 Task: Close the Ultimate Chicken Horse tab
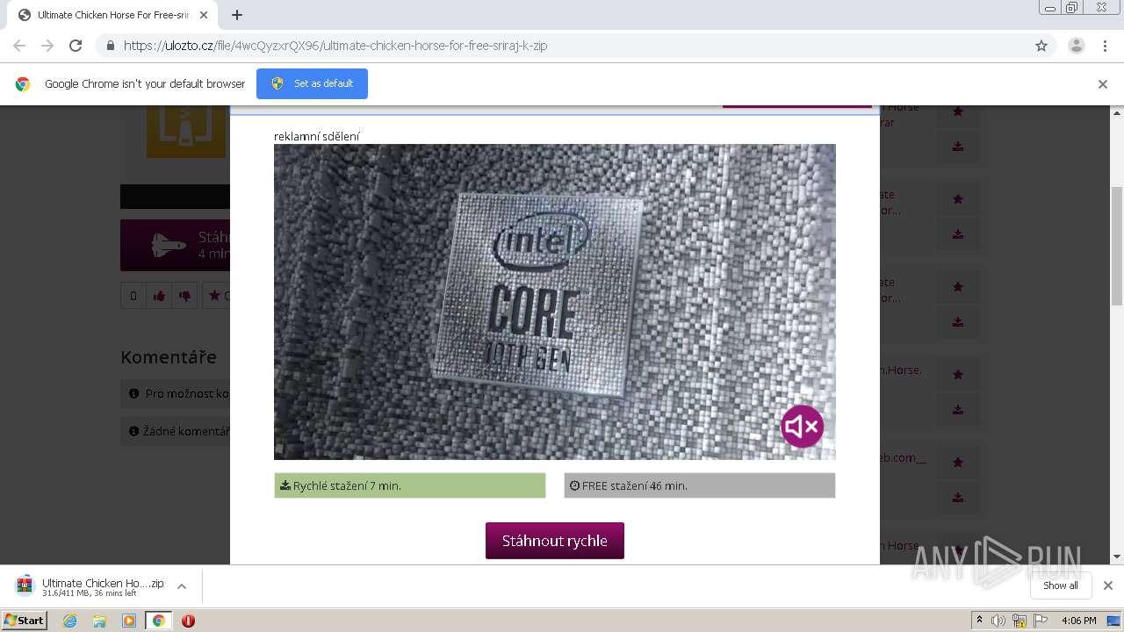pos(205,15)
